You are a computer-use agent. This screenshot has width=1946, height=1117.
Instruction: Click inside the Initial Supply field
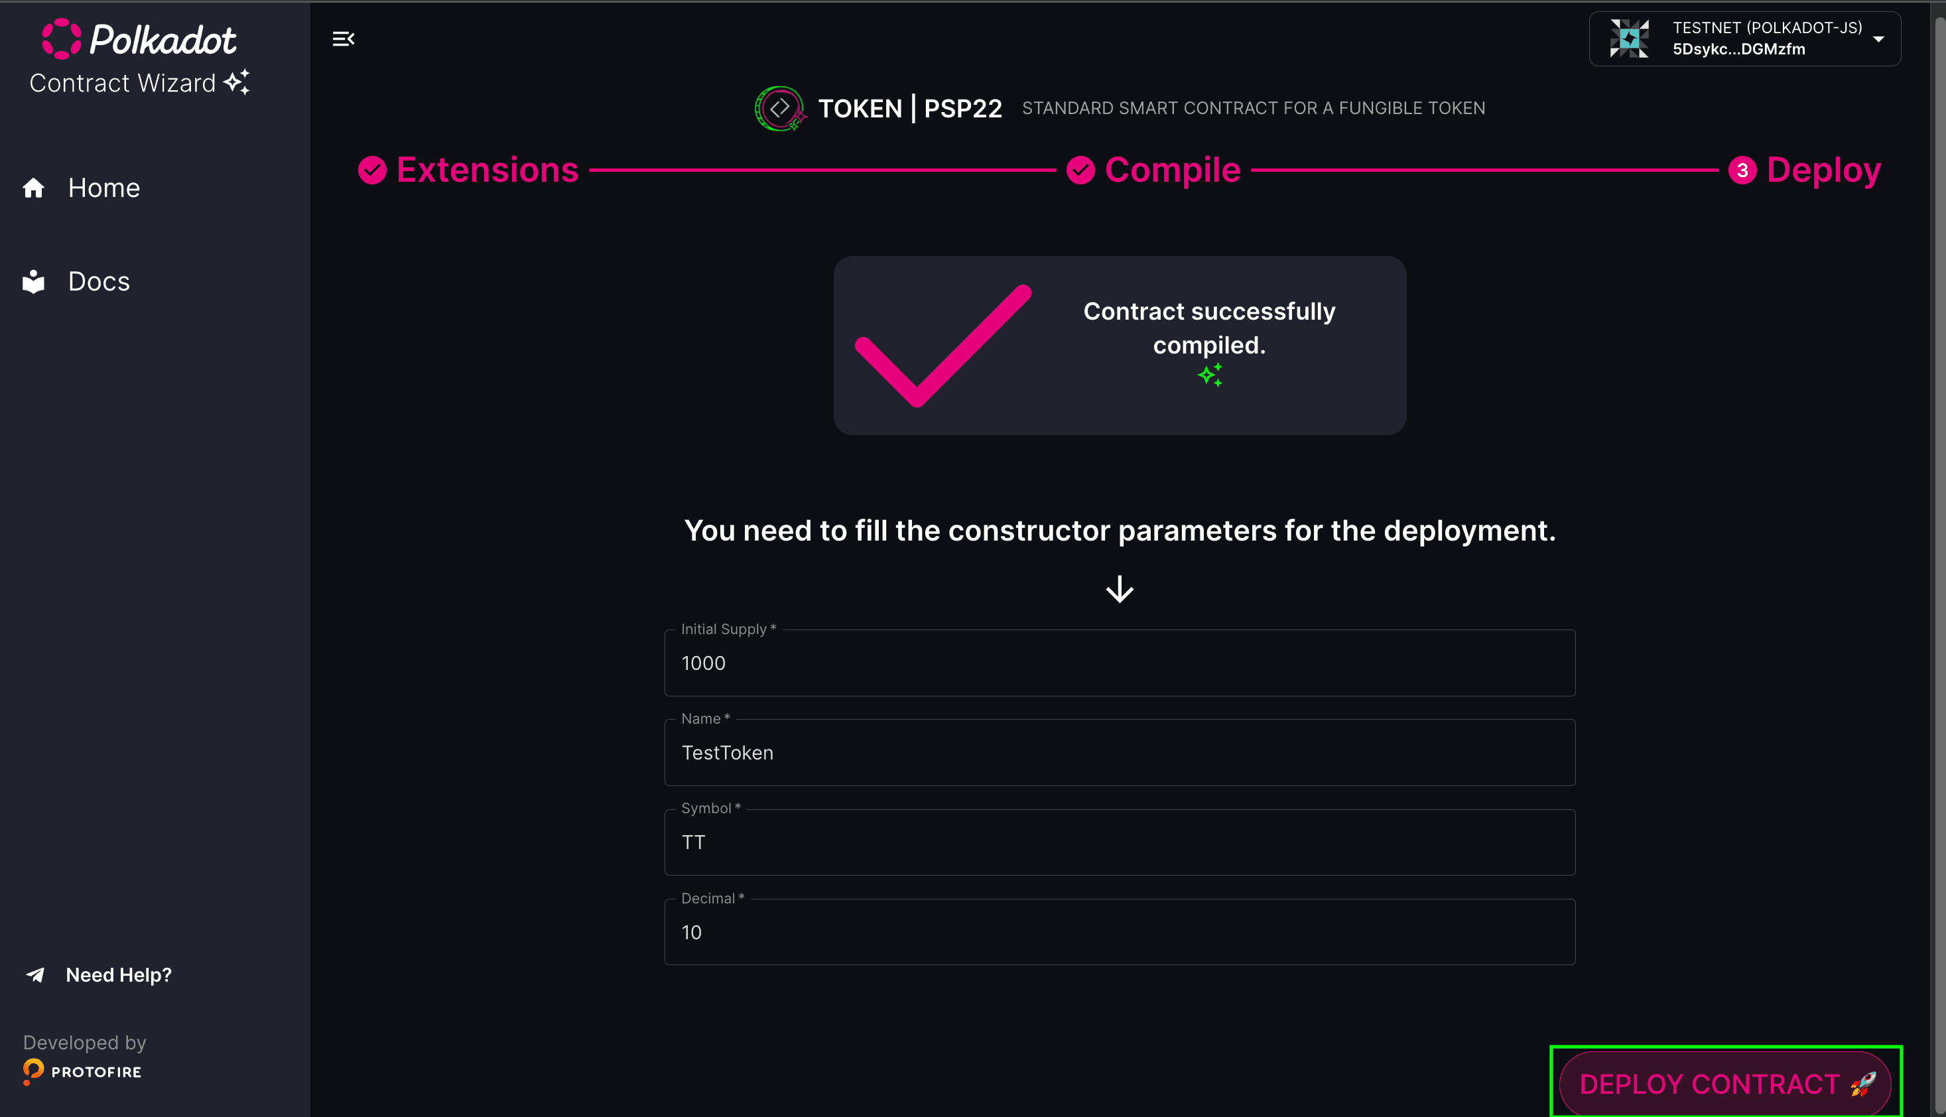pos(1119,663)
